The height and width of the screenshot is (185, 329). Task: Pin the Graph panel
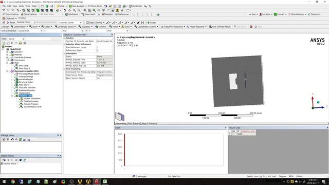tap(226, 127)
